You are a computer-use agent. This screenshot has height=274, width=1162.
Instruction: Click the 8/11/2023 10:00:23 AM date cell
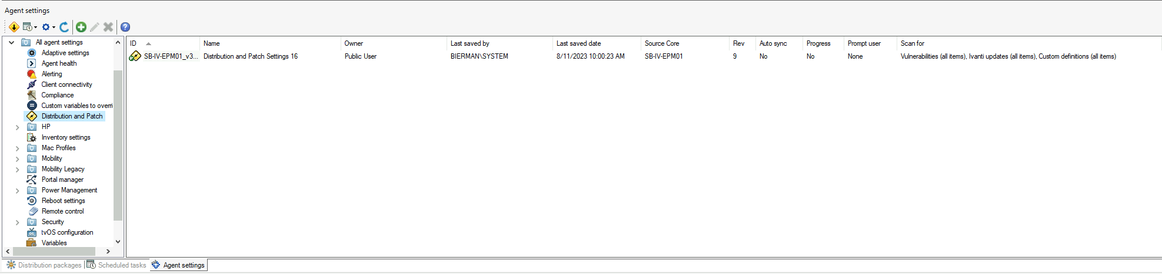tap(591, 56)
